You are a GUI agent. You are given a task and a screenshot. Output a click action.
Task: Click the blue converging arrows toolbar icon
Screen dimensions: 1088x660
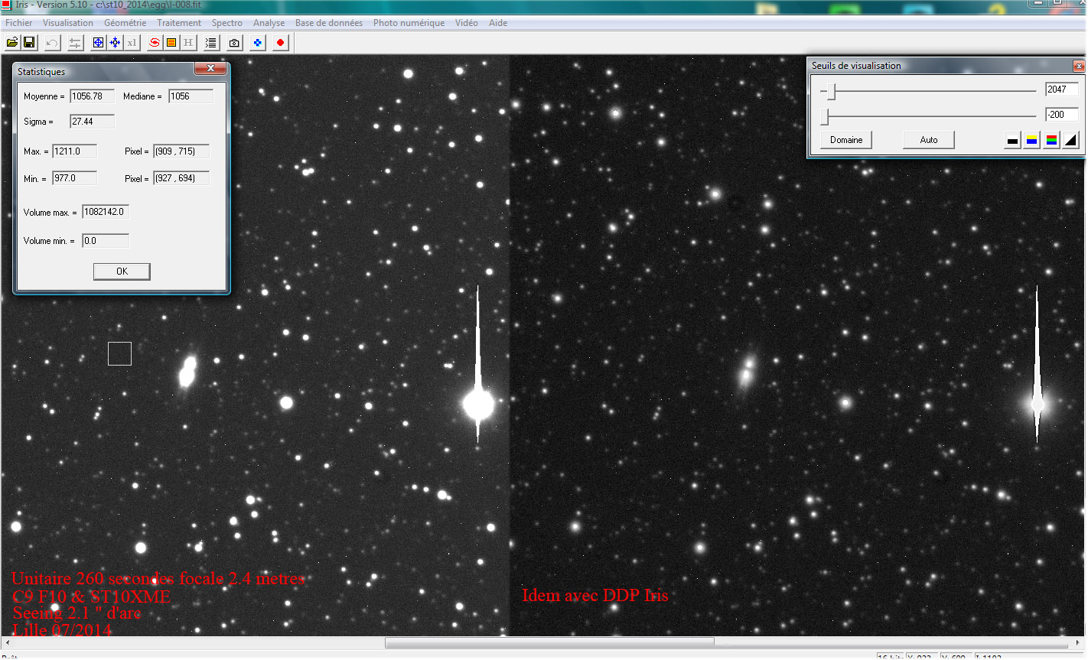pyautogui.click(x=115, y=43)
